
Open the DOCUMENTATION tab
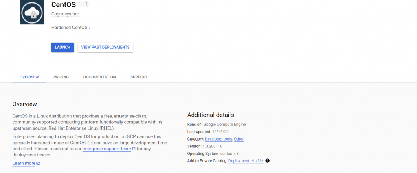click(99, 77)
